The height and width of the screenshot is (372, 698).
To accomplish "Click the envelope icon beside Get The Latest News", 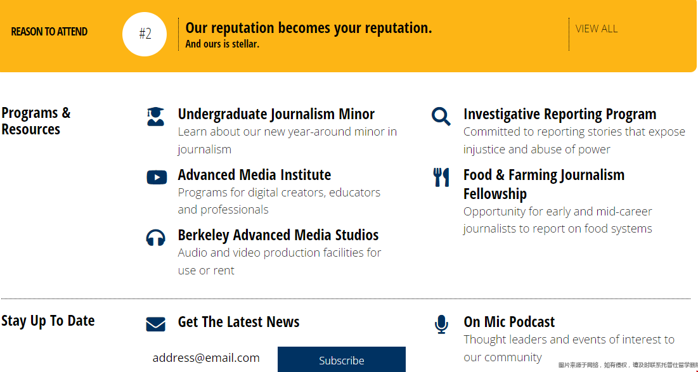I will 156,324.
